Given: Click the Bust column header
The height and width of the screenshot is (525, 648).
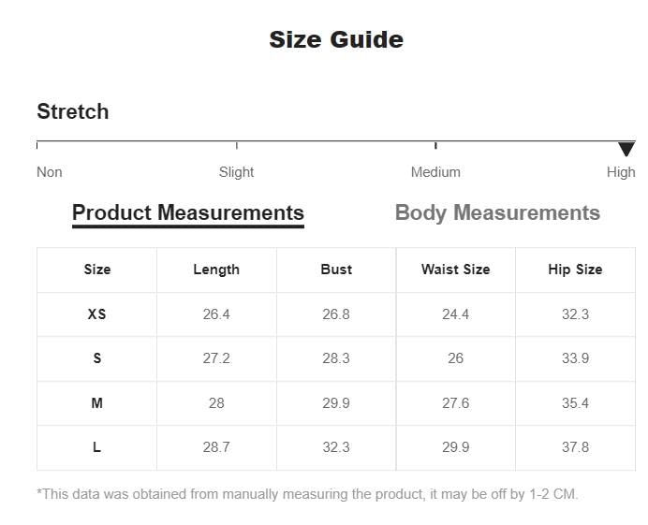Looking at the screenshot, I should click(x=336, y=270).
